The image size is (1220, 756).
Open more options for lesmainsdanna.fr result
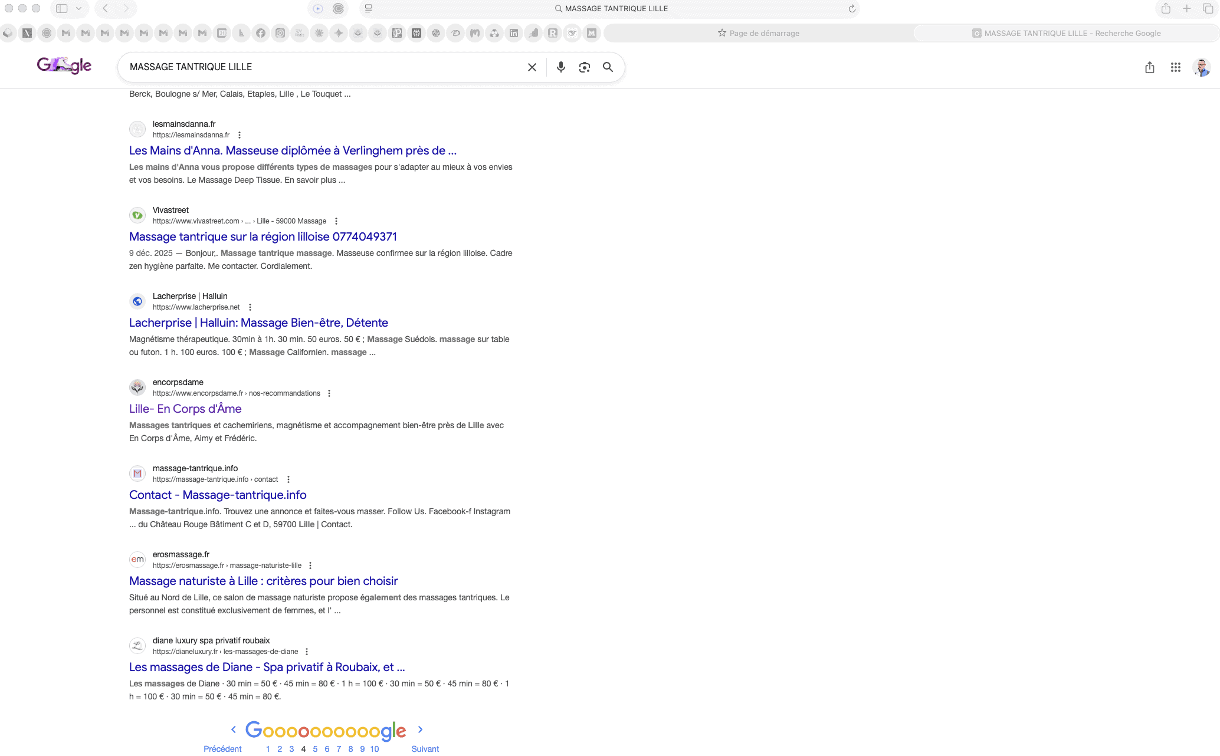[240, 135]
